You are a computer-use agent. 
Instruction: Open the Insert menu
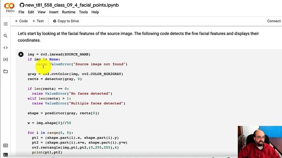54,12
